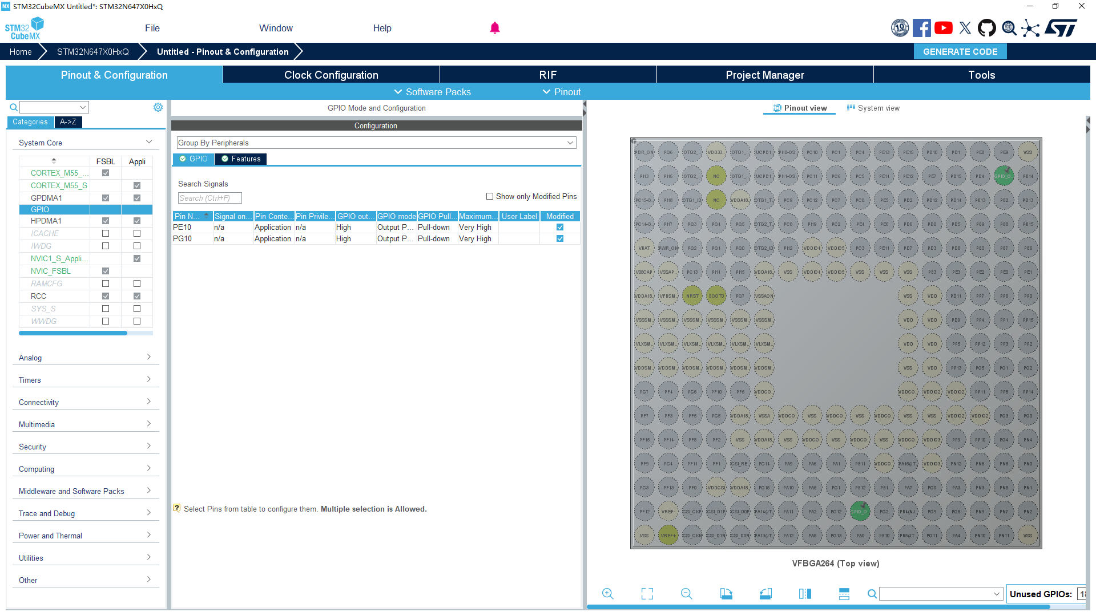This screenshot has height=616, width=1096.
Task: Select the green GPIO_Output pin PE10 on the chip
Action: click(1004, 176)
